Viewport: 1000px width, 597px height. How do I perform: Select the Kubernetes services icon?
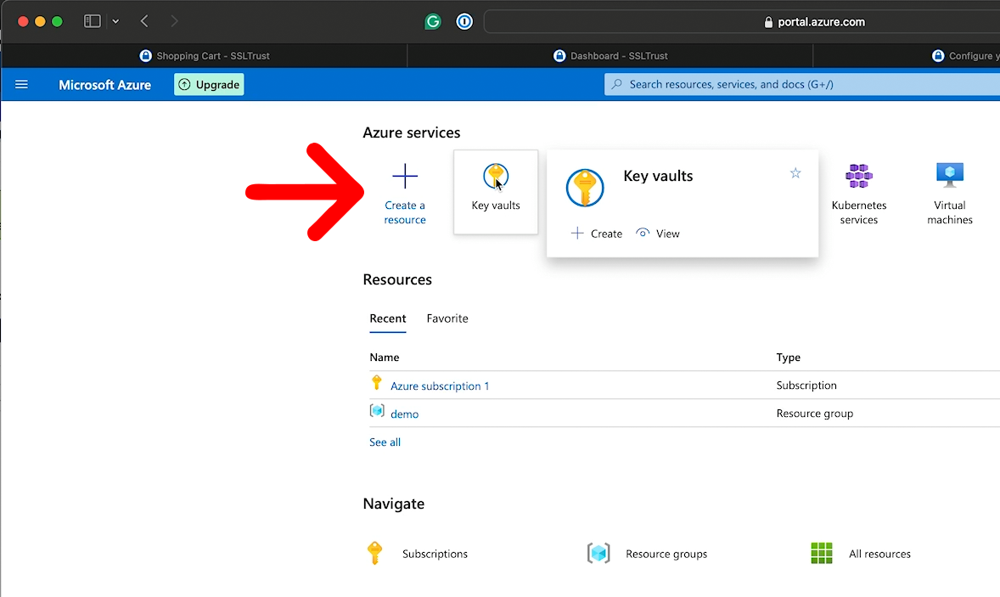[858, 173]
